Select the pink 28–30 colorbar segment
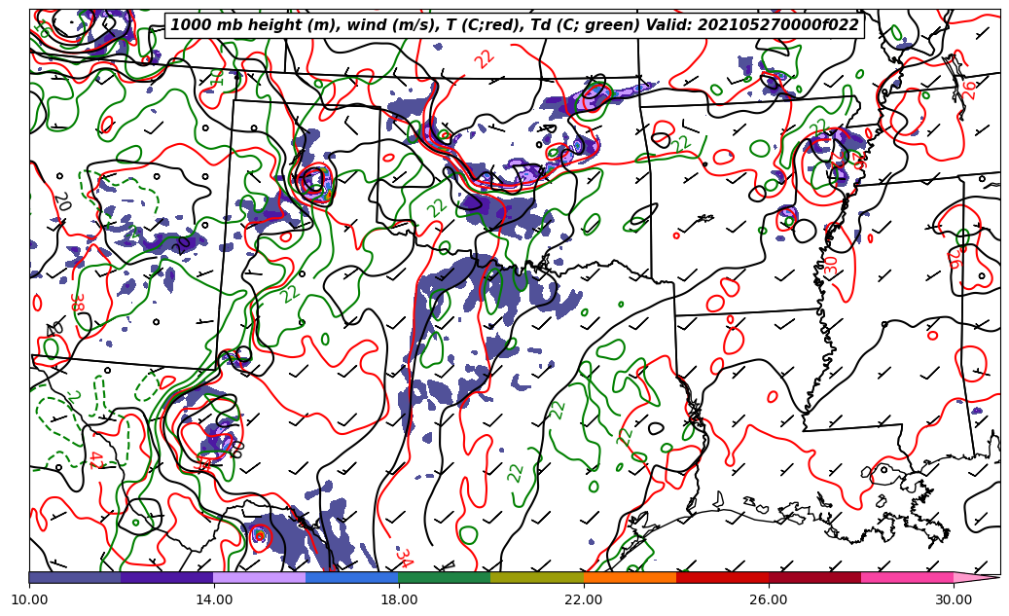 [908, 577]
